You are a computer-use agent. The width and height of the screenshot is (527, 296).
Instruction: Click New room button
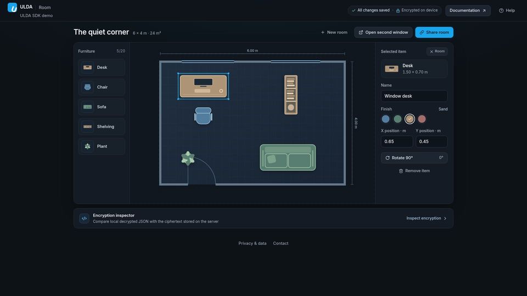(x=334, y=32)
